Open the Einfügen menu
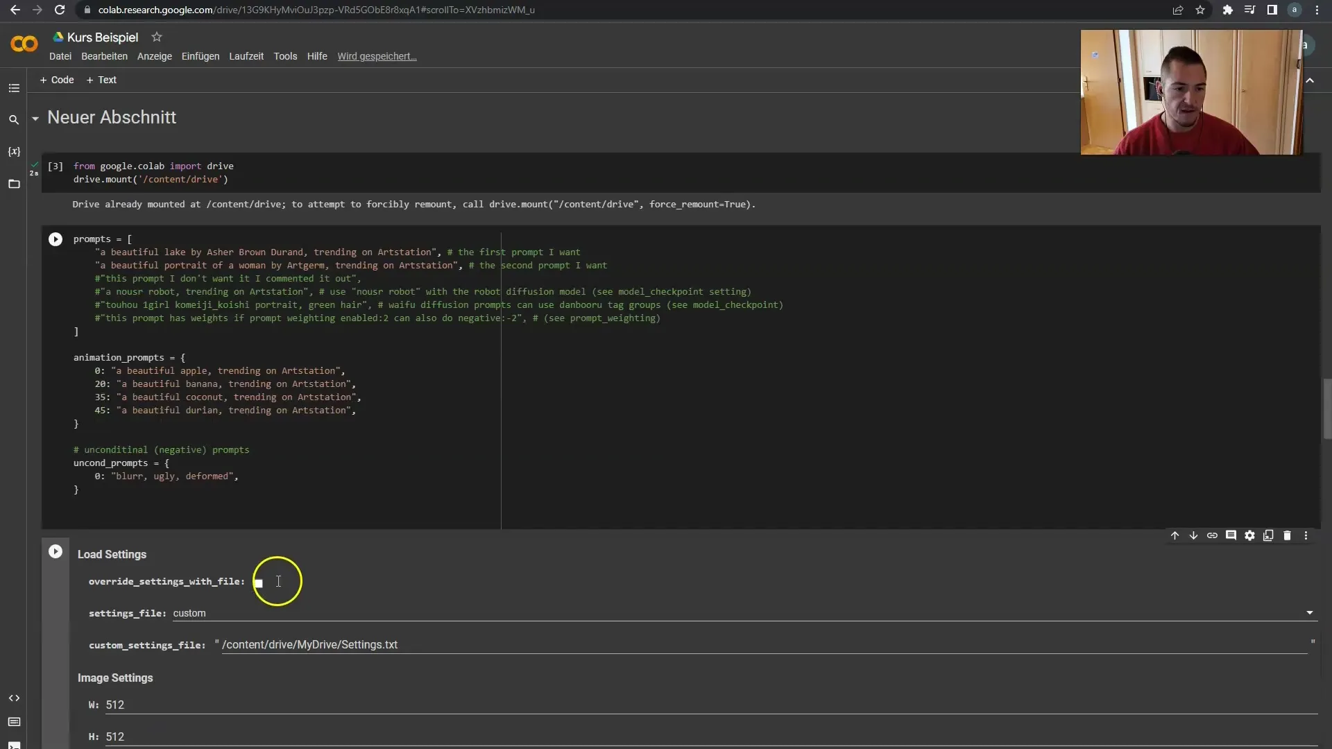 (200, 56)
